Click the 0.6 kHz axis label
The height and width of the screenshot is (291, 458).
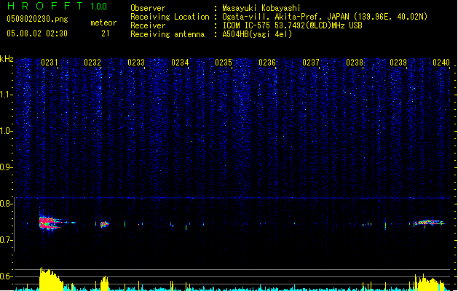tap(7, 276)
